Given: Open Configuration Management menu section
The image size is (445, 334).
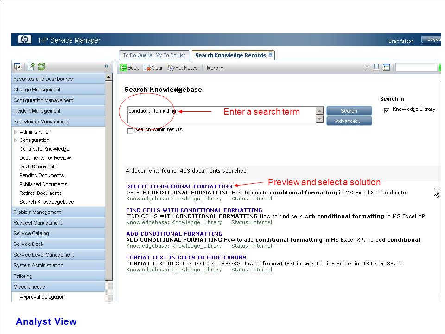Looking at the screenshot, I should click(58, 100).
